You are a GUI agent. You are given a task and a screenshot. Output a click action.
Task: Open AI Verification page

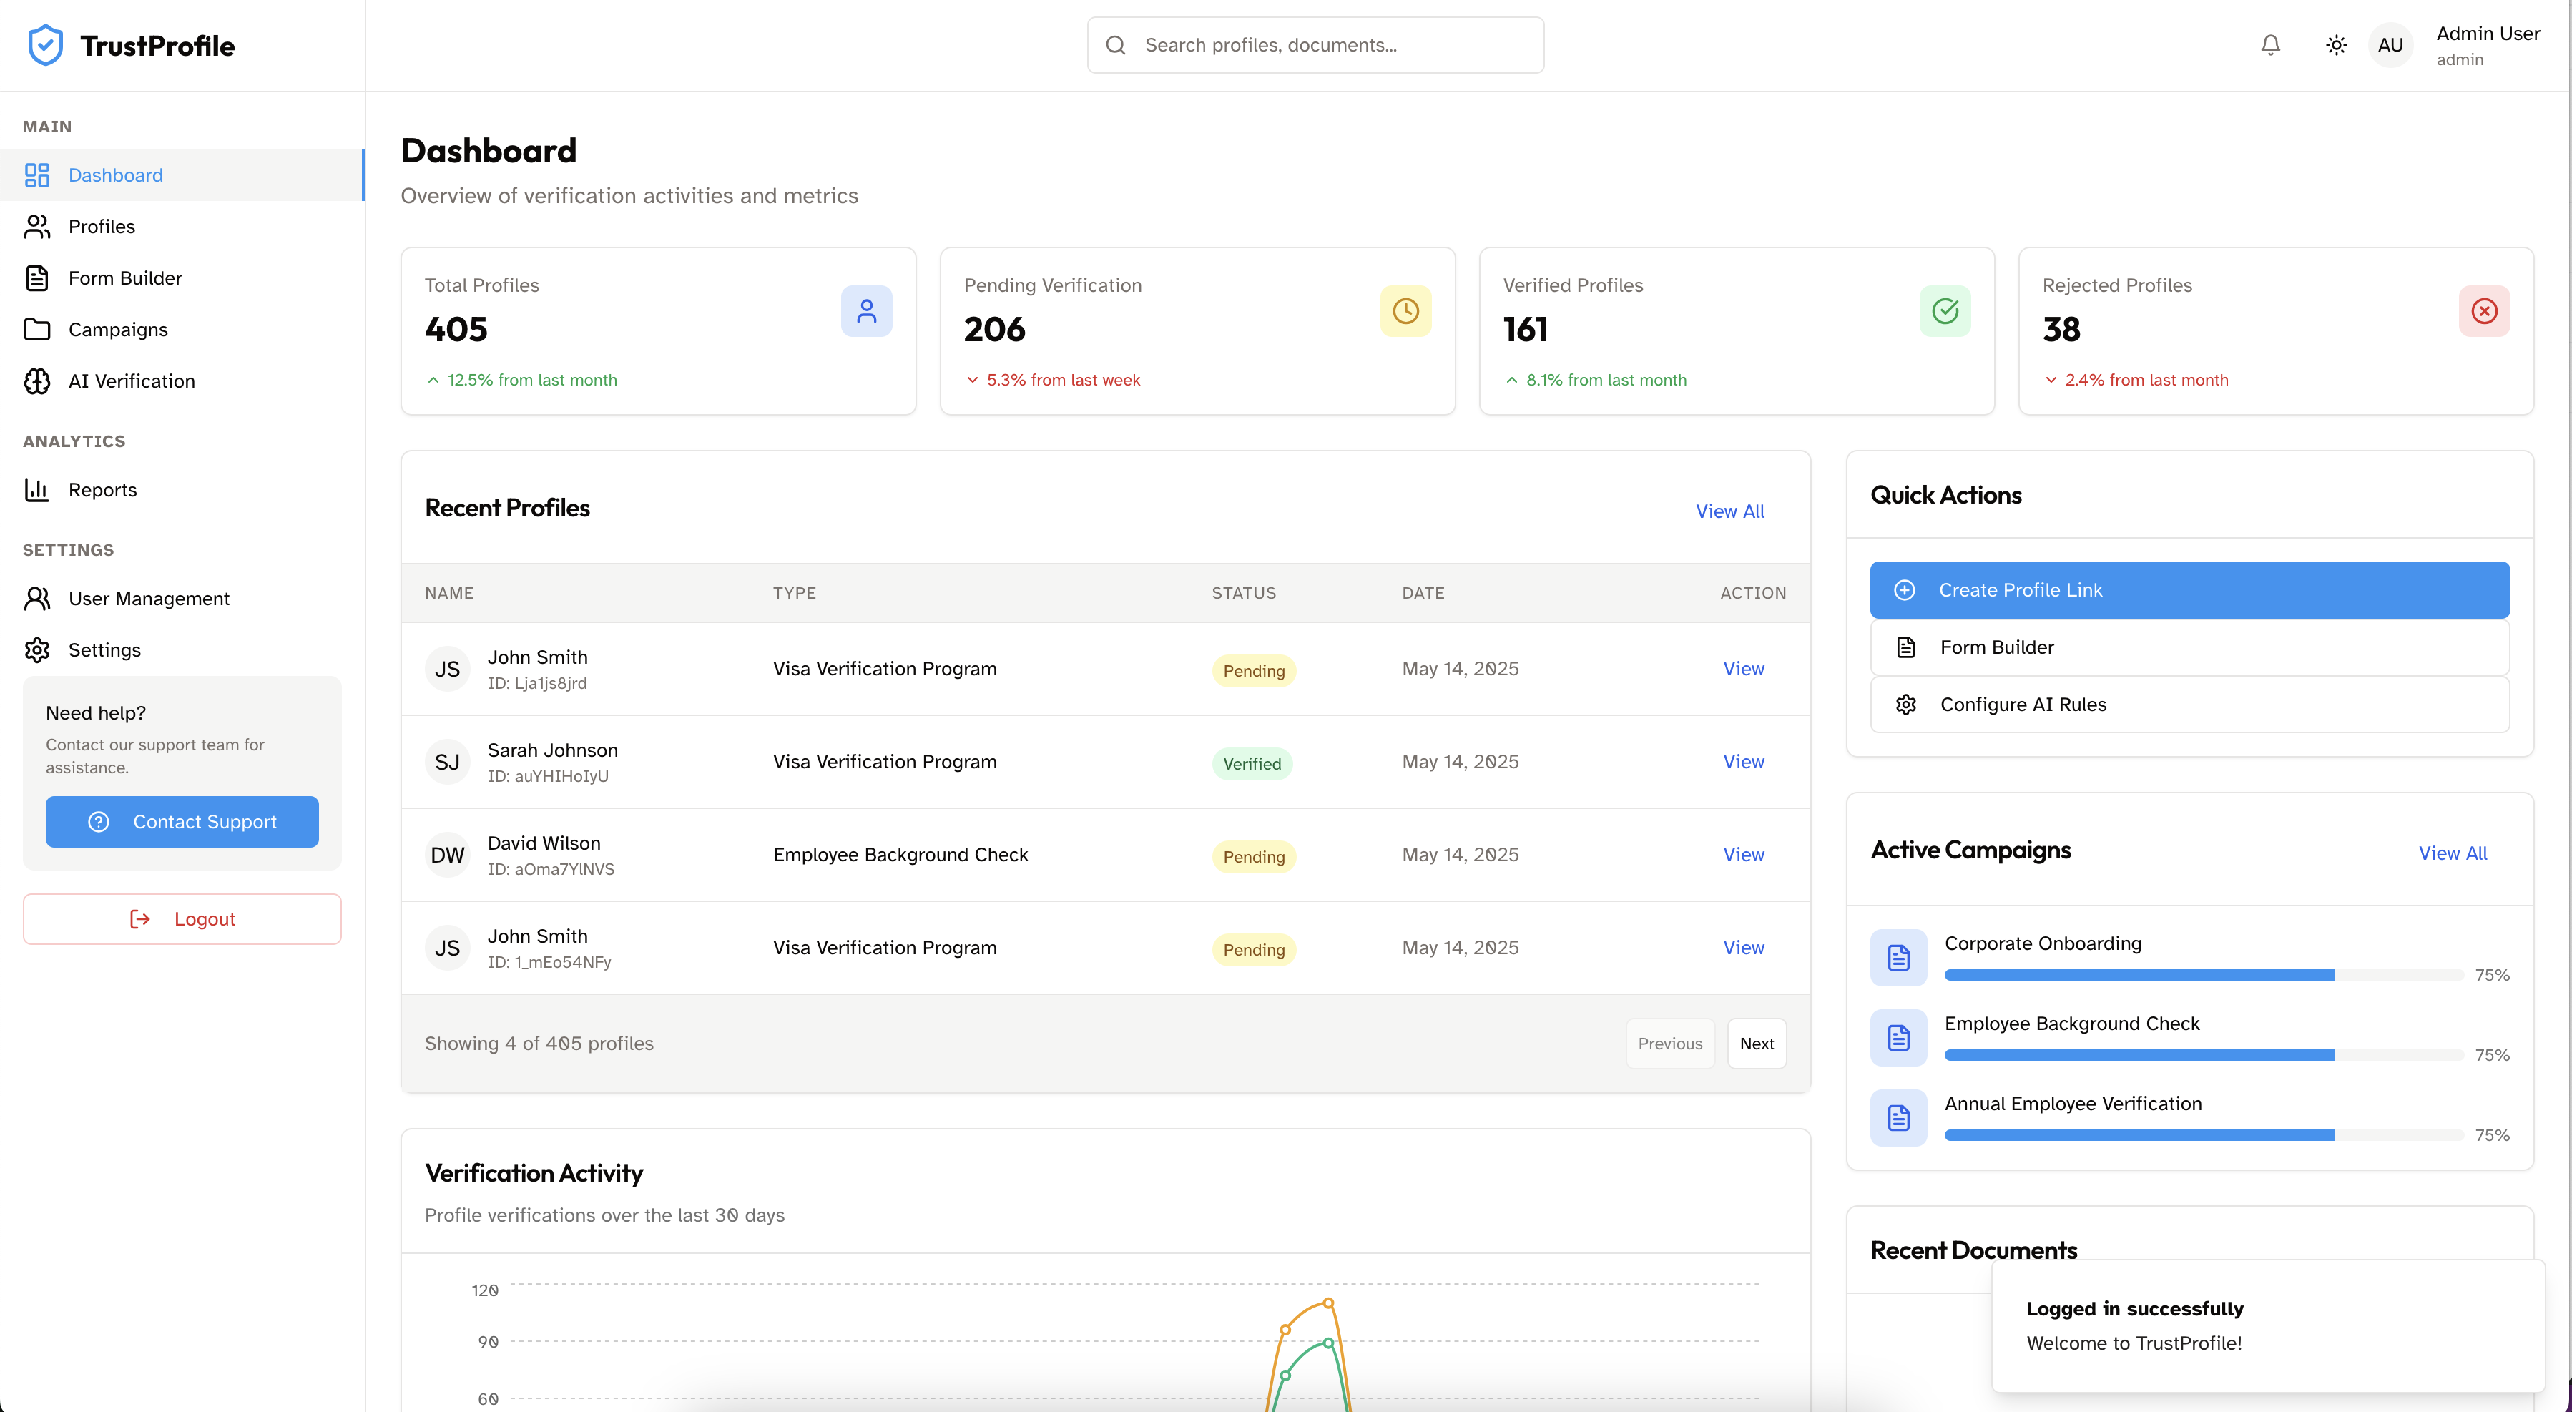pos(182,381)
